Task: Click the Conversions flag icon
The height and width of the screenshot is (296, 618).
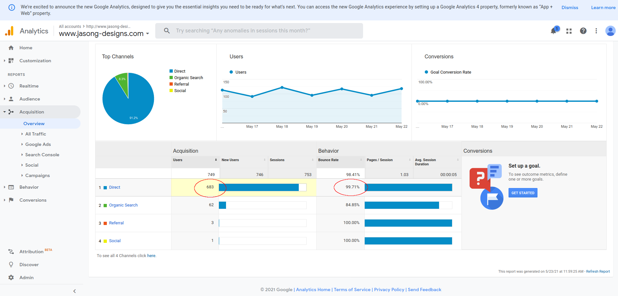Action: [11, 200]
